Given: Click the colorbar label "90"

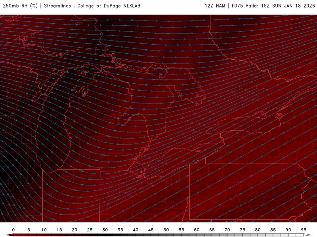Looking at the screenshot, I should [288, 230].
